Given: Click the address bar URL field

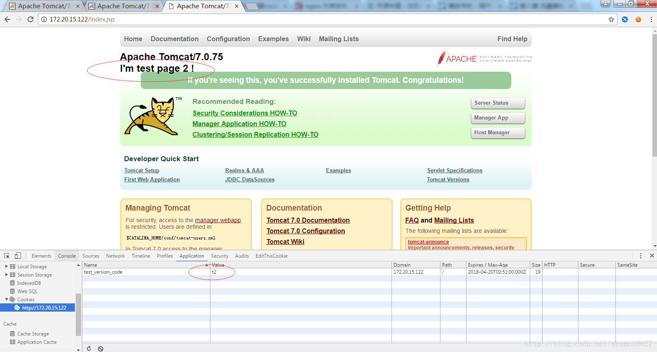Looking at the screenshot, I should [x=327, y=19].
